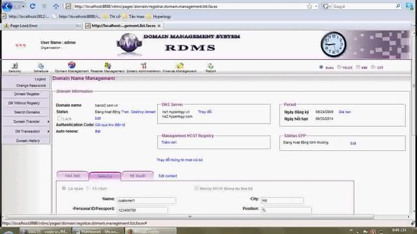Bookmark page with the star icon
Image resolution: width=417 pixels, height=234 pixels.
point(309,6)
